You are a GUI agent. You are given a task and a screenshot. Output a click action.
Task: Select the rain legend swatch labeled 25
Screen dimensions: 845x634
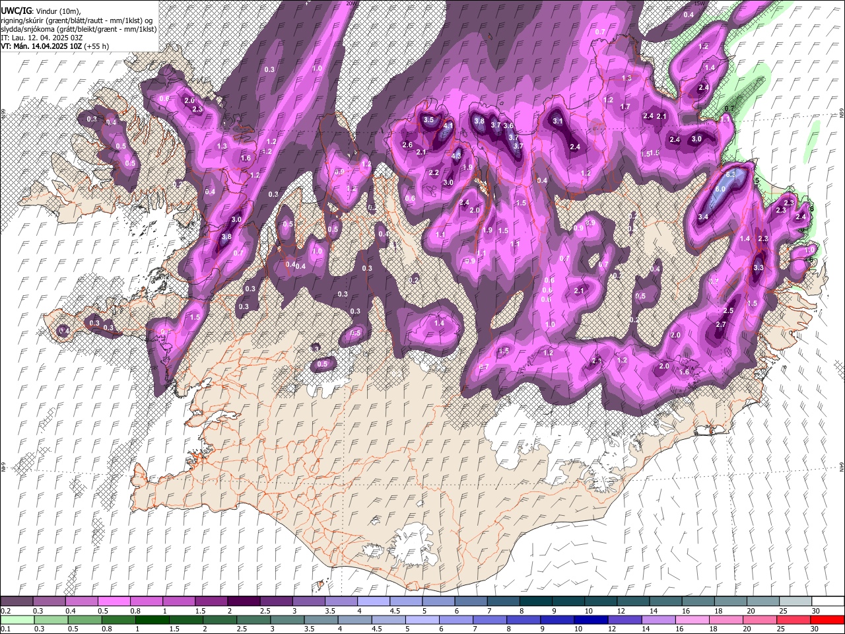pyautogui.click(x=793, y=619)
